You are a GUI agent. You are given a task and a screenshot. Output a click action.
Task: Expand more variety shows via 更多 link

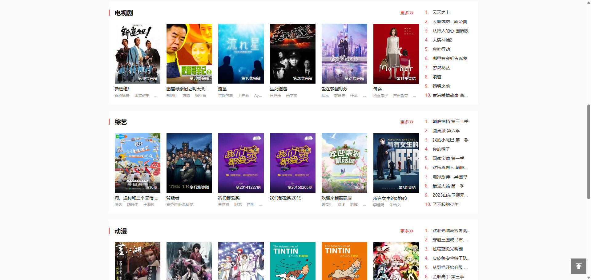click(x=407, y=122)
